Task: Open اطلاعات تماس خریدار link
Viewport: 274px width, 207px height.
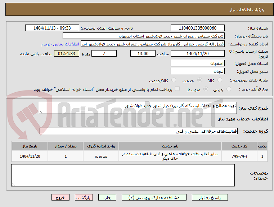Action: pos(60,44)
